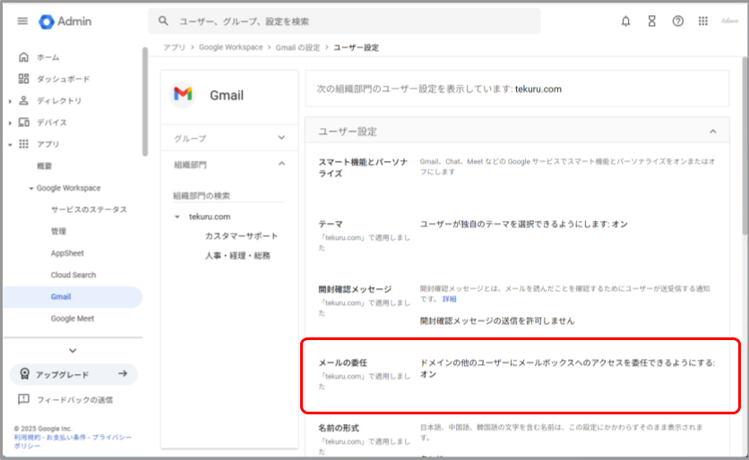Select tekuru.com organizational unit
749x460 pixels.
(210, 217)
